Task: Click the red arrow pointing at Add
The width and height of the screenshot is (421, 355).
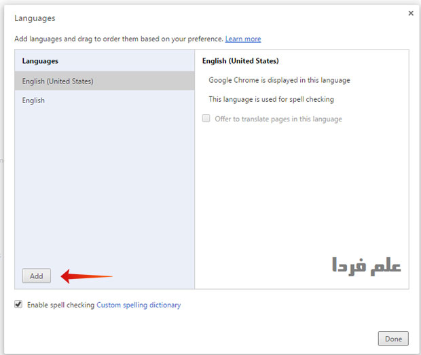Action: coord(86,276)
